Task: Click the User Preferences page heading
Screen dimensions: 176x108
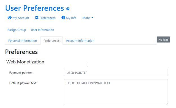Action: 35,8
